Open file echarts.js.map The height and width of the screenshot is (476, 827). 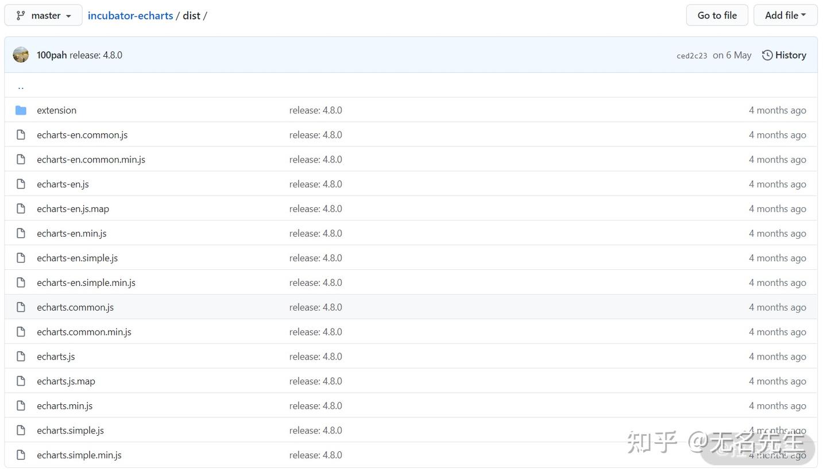(x=66, y=382)
